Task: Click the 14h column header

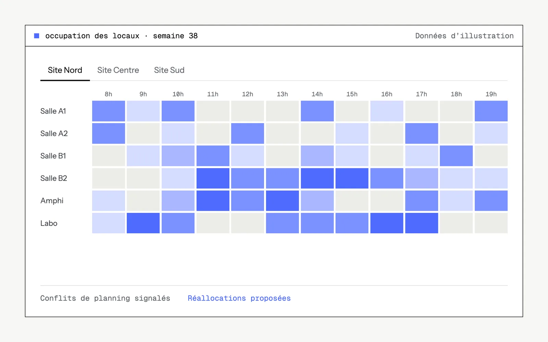Action: 317,94
